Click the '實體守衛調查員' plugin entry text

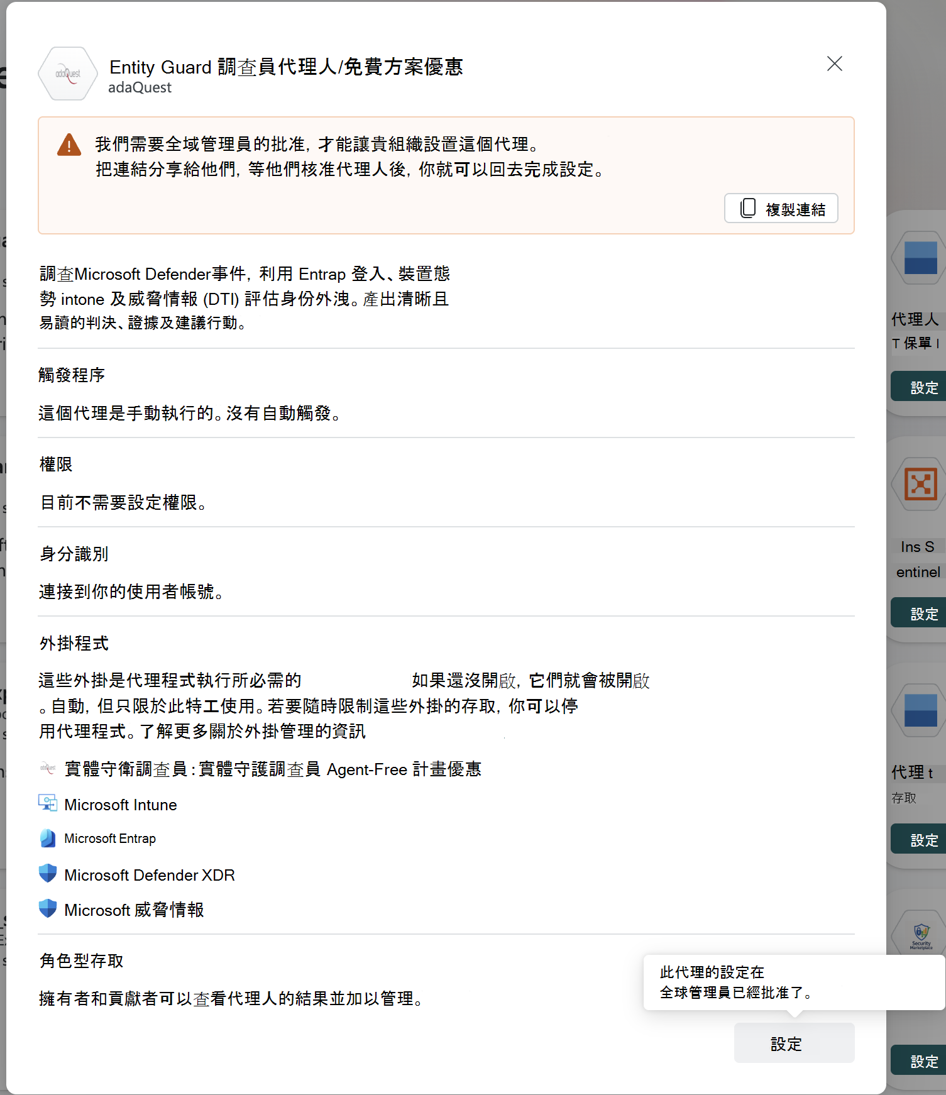[x=273, y=769]
